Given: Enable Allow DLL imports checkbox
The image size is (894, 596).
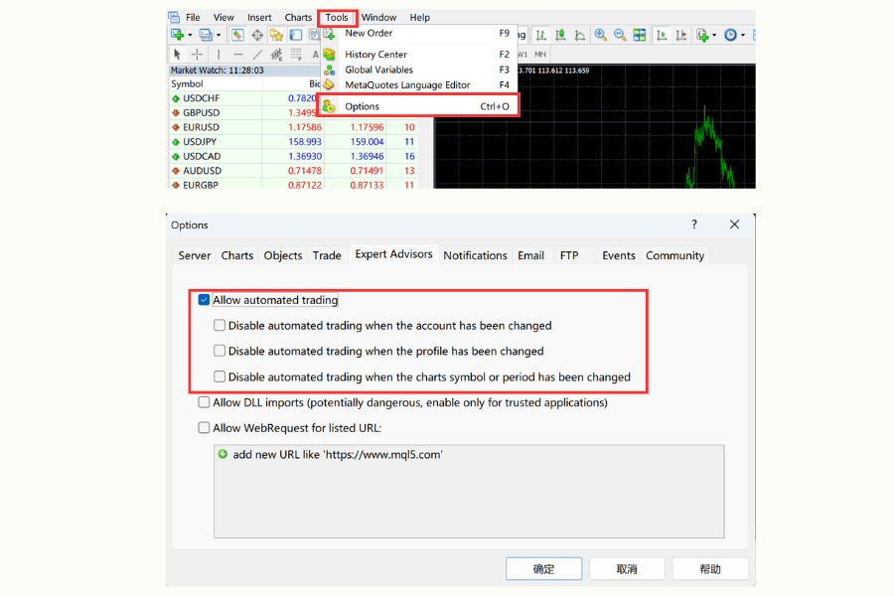Looking at the screenshot, I should pyautogui.click(x=204, y=402).
